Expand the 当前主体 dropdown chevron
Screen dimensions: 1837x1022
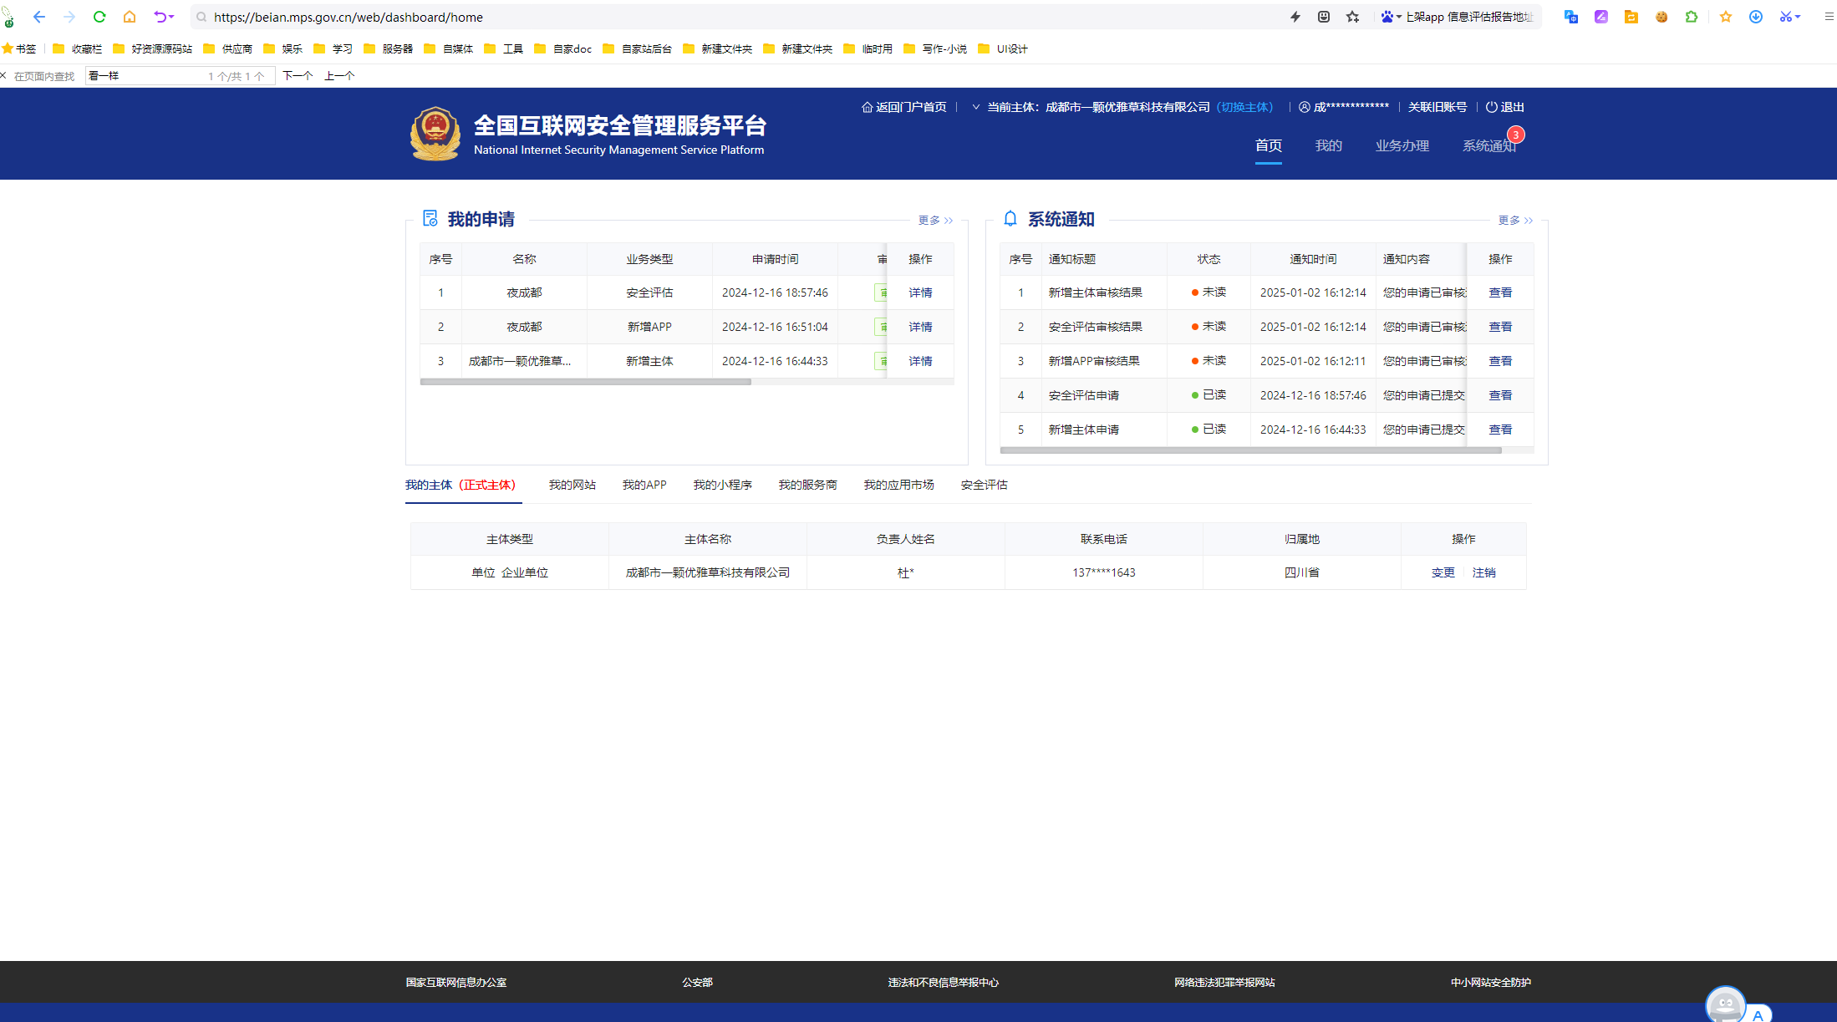[x=975, y=107]
